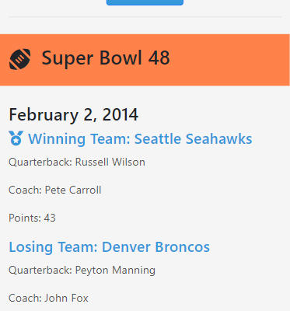Click the Points: 43 line
The width and height of the screenshot is (290, 311).
coord(32,218)
